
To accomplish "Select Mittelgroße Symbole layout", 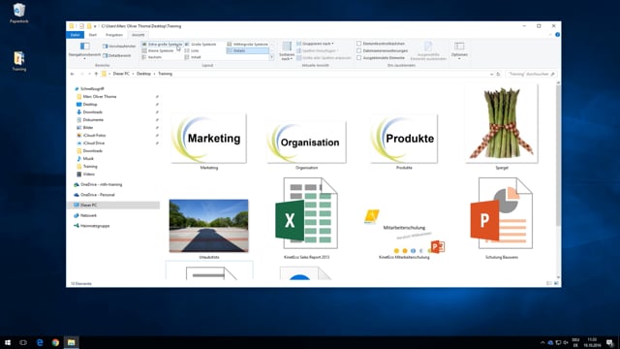I will pos(248,45).
